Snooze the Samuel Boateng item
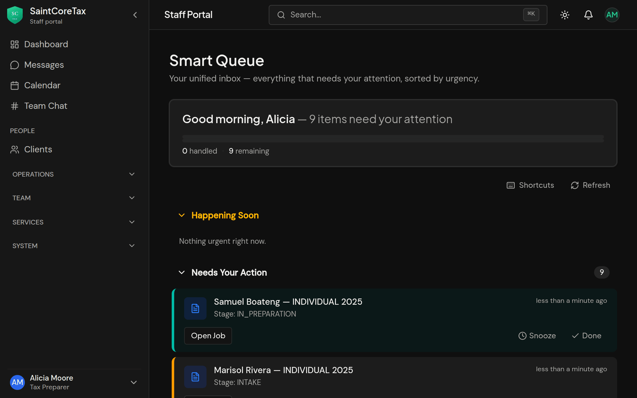The image size is (637, 398). tap(537, 336)
